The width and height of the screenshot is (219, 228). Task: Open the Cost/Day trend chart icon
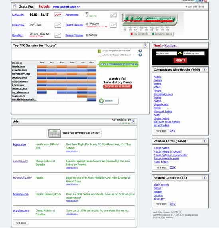[58, 35]
